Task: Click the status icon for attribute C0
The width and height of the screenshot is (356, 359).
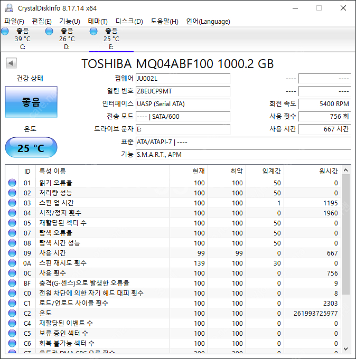Action: 12,293
